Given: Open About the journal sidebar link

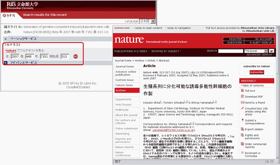Looking at the screenshot, I should click(x=127, y=115).
